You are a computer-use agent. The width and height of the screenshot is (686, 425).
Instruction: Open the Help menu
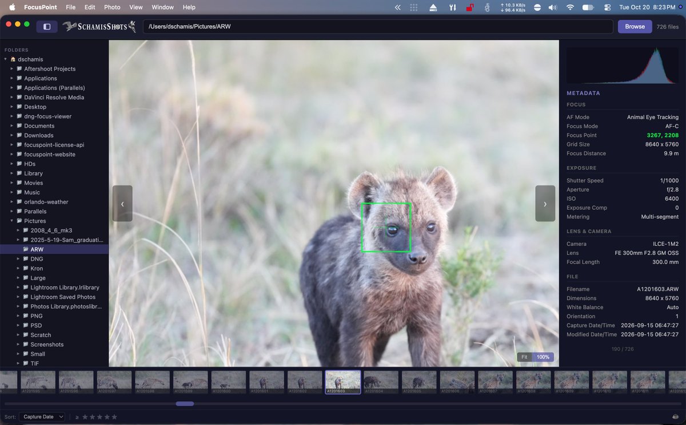[189, 7]
